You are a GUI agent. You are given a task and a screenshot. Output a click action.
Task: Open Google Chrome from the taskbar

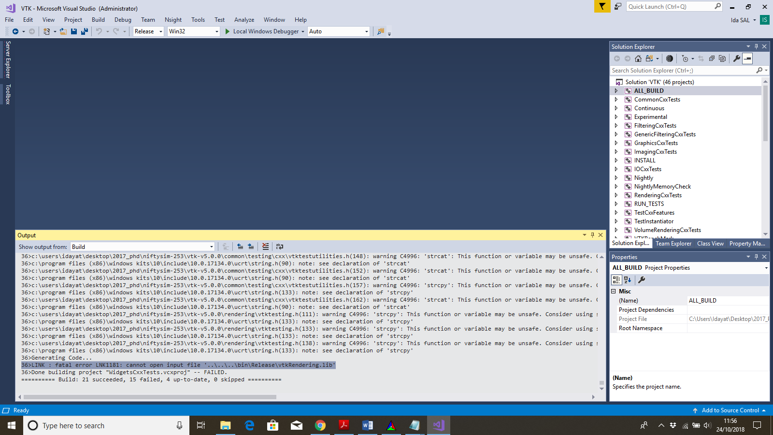coord(320,425)
